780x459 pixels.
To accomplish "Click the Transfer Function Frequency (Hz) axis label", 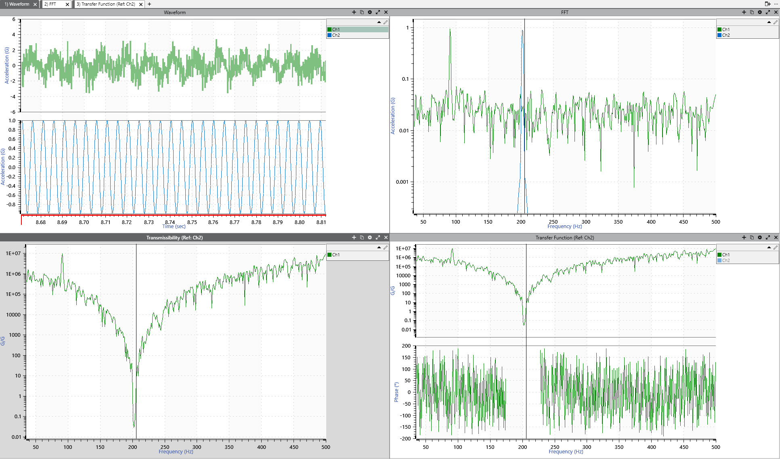I will (x=566, y=452).
